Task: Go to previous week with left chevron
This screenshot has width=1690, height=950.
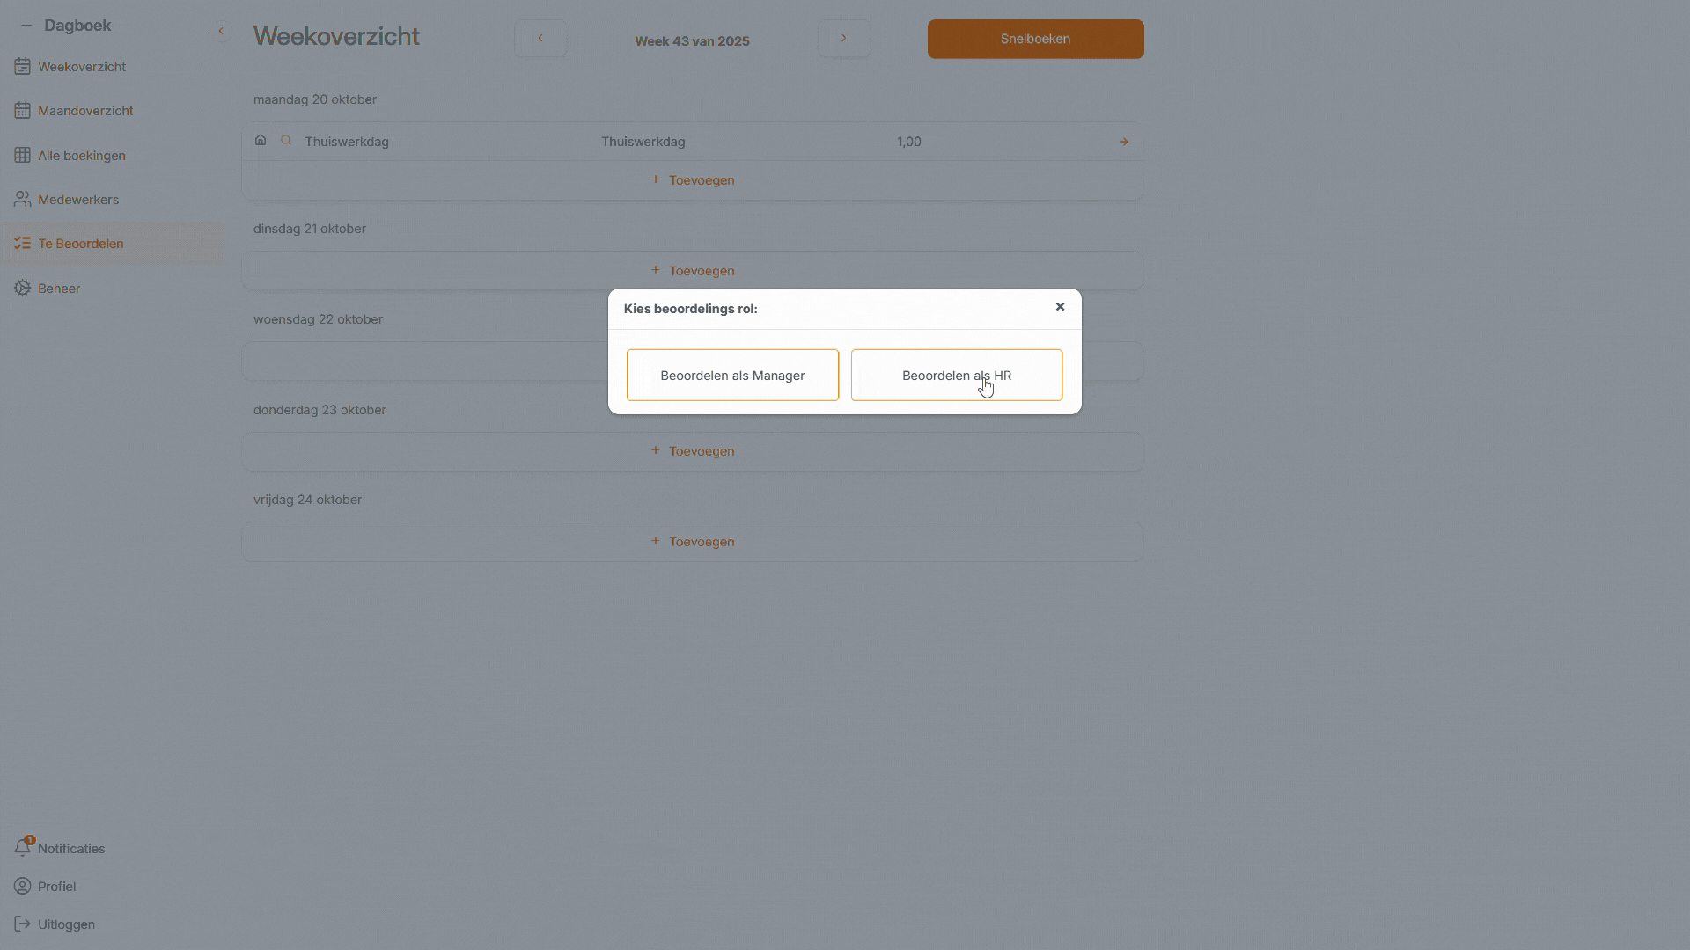Action: [540, 39]
